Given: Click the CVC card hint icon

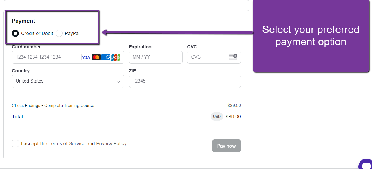Looking at the screenshot, I should tap(233, 57).
